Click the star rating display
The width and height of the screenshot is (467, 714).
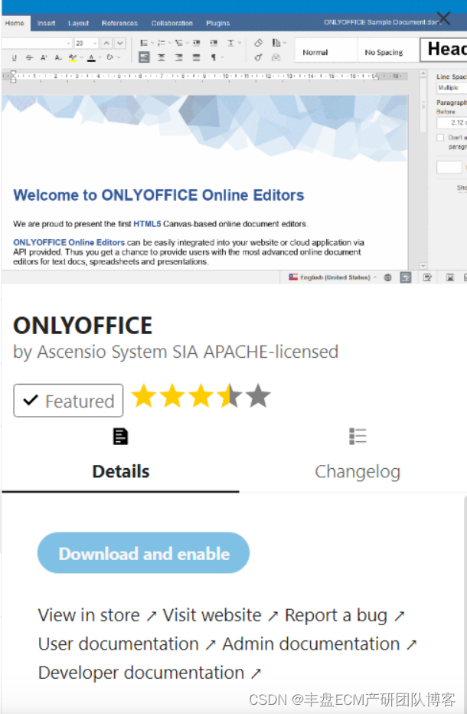pyautogui.click(x=201, y=396)
